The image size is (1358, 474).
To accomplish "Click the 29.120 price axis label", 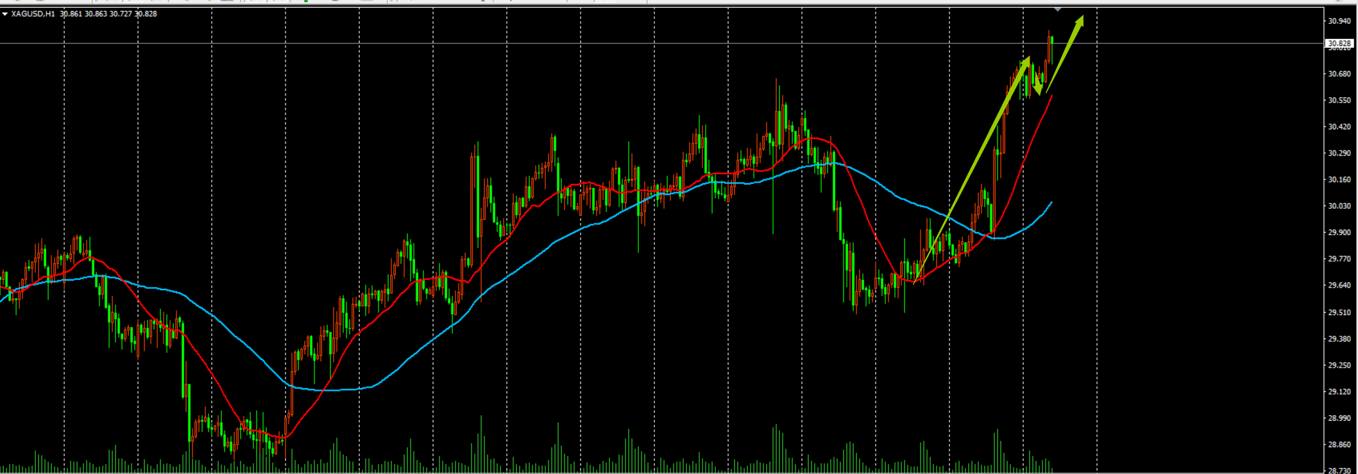I will 1339,391.
